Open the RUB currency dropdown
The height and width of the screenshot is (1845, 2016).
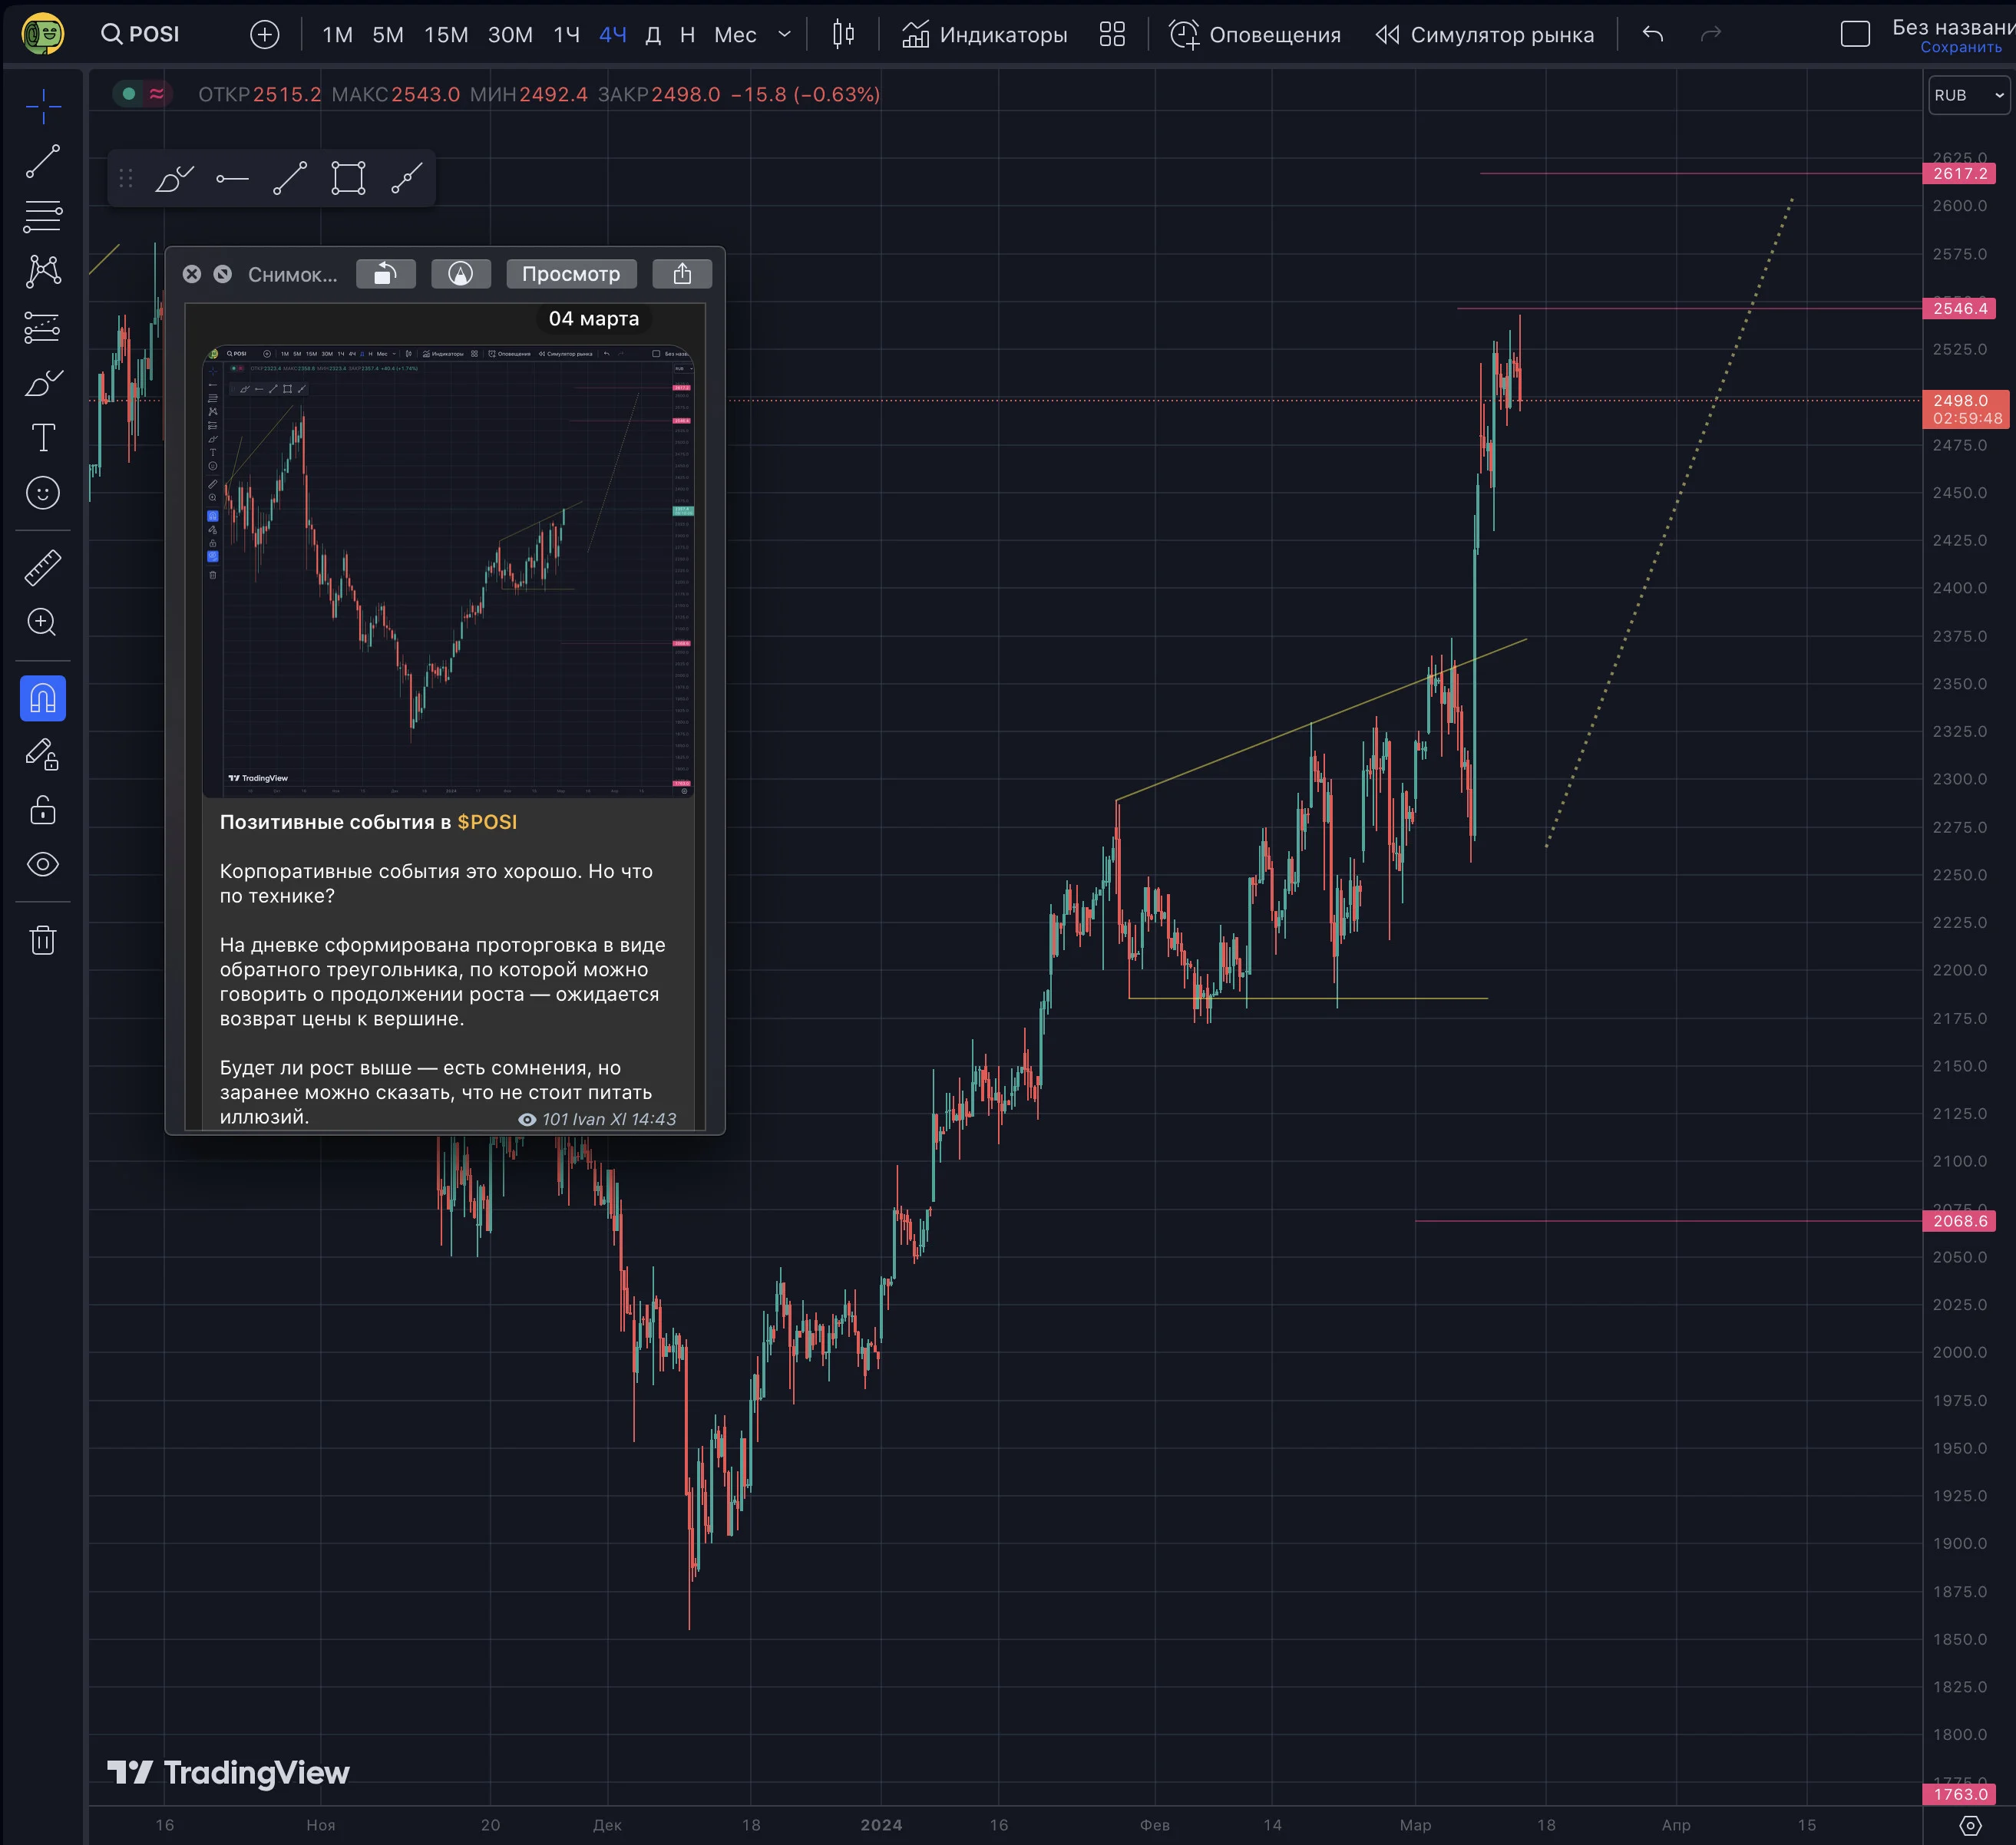pyautogui.click(x=1968, y=95)
